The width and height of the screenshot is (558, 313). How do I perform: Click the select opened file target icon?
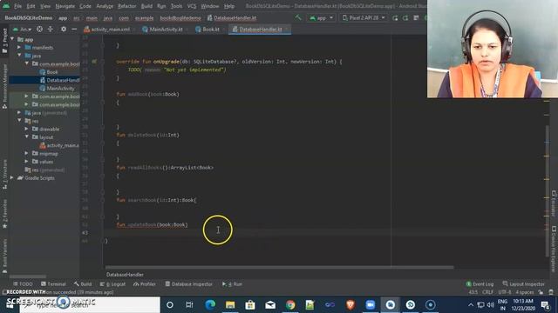coord(39,29)
